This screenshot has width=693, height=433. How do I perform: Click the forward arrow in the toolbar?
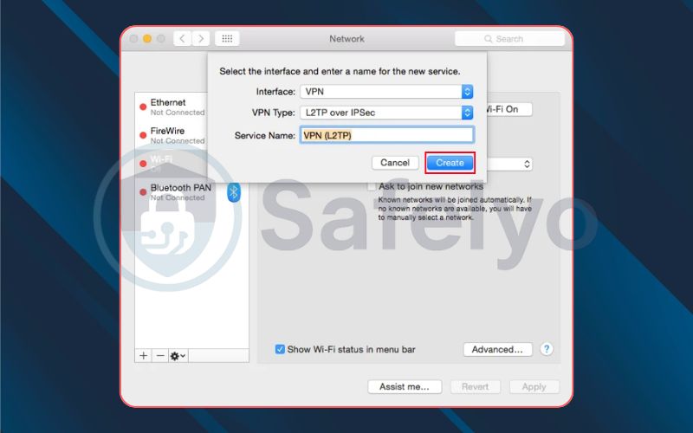[x=201, y=39]
